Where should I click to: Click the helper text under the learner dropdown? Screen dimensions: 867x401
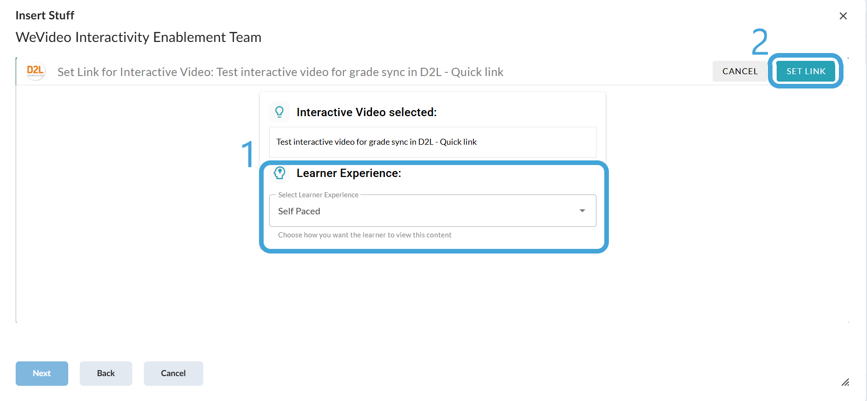(x=365, y=235)
